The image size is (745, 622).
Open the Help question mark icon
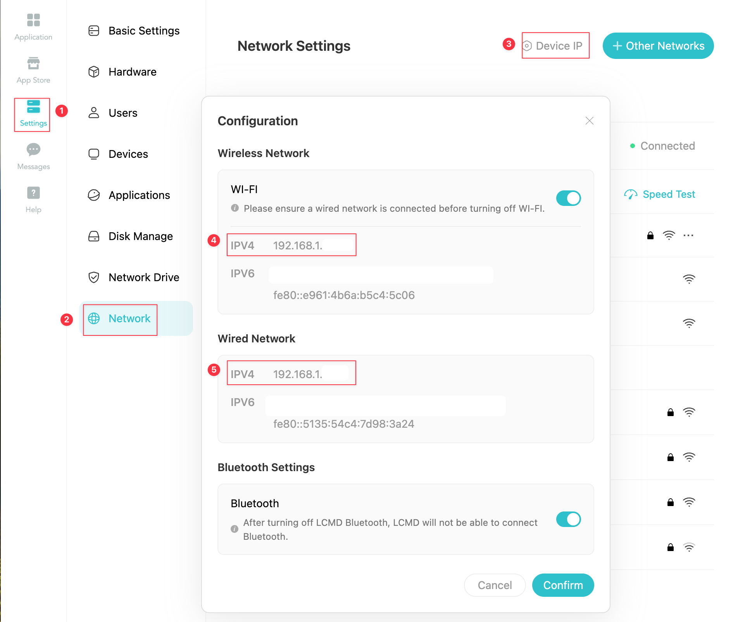pos(33,193)
